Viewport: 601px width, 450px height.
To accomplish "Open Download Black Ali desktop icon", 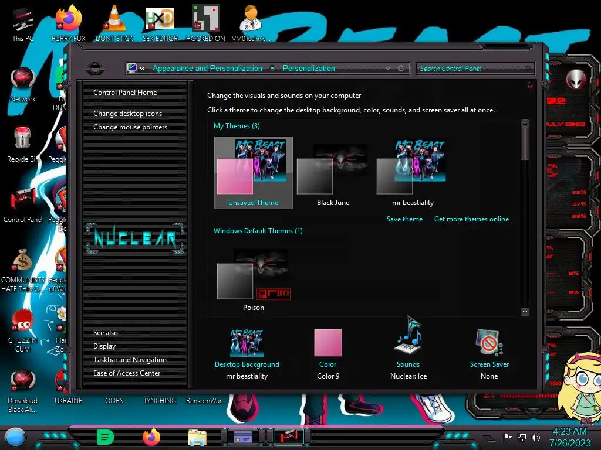I will coord(23,390).
